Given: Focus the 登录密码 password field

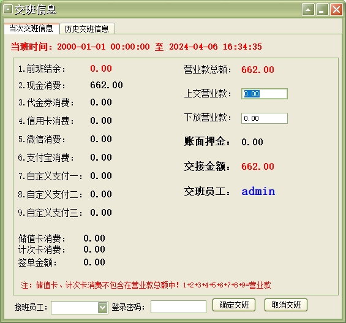Looking at the screenshot, I should 178,306.
